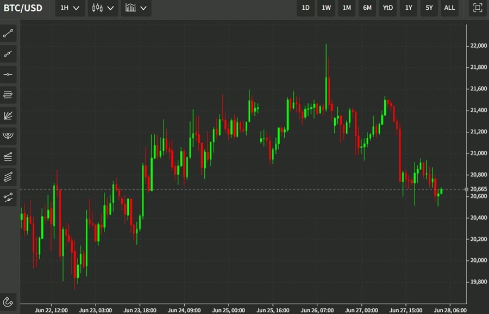This screenshot has height=314, width=489.
Task: Toggle fullscreen chart view
Action: point(477,8)
